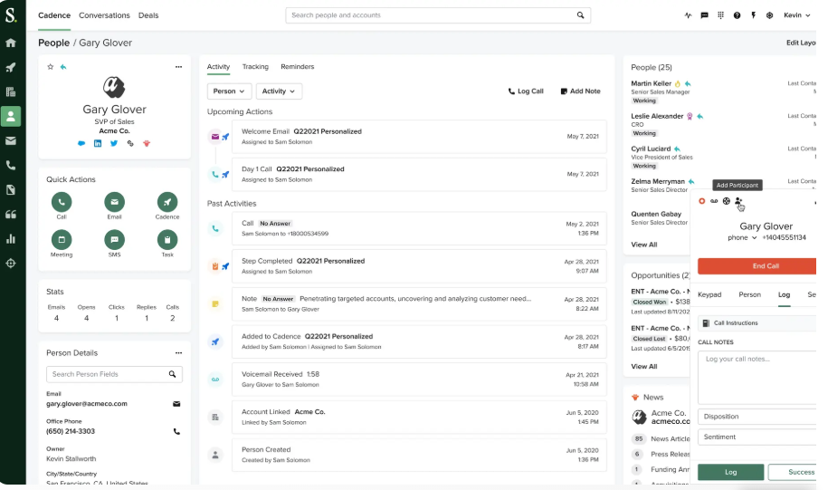This screenshot has width=828, height=490.
Task: Open the Sentiment dropdown
Action: (757, 437)
